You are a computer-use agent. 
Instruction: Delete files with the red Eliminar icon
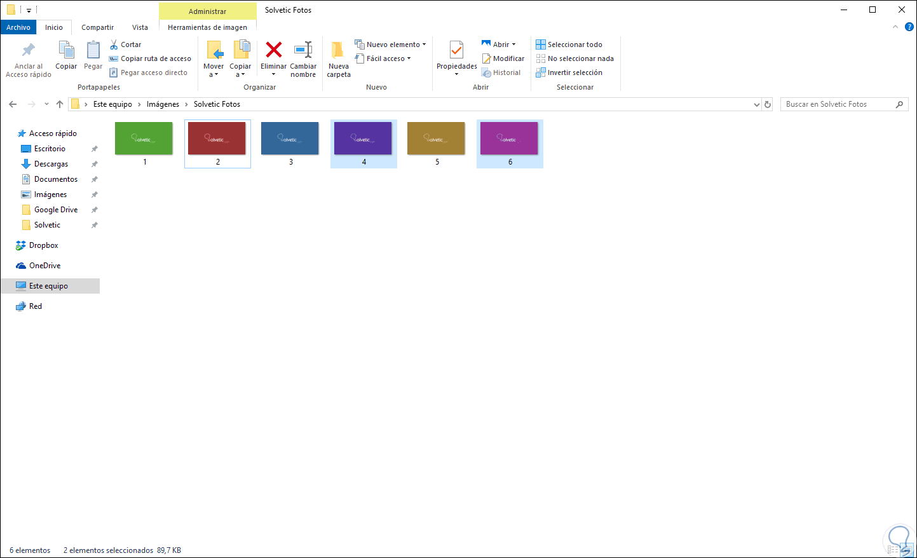click(x=274, y=50)
